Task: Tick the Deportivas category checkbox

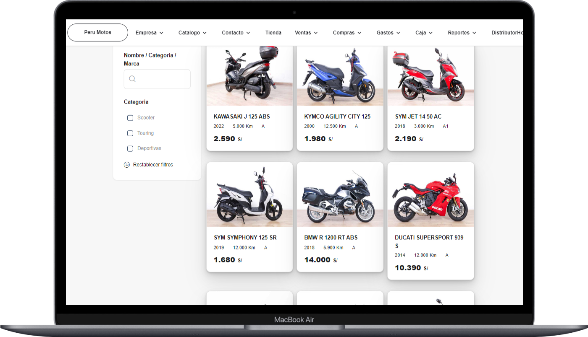Action: point(130,148)
